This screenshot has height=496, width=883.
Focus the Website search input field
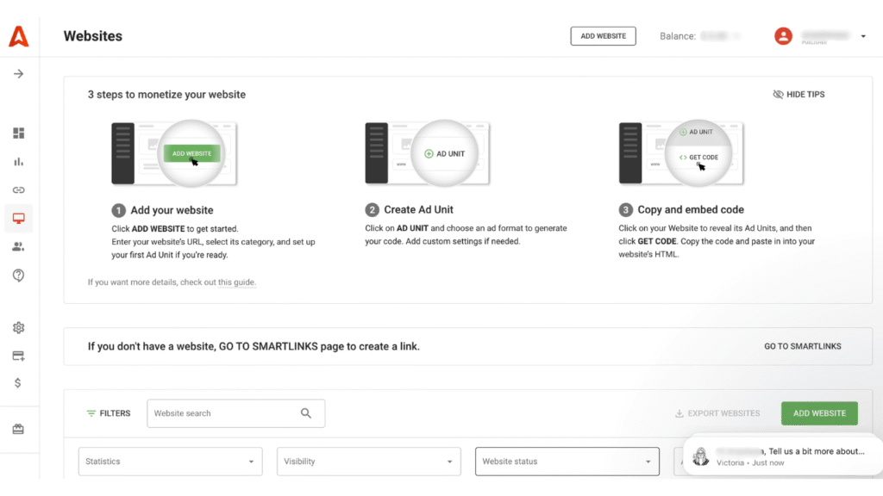click(236, 413)
